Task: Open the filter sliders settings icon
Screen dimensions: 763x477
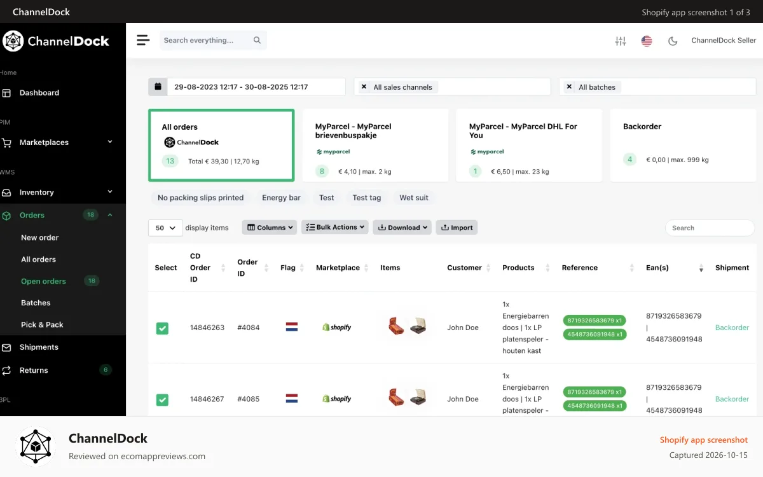Action: 621,41
